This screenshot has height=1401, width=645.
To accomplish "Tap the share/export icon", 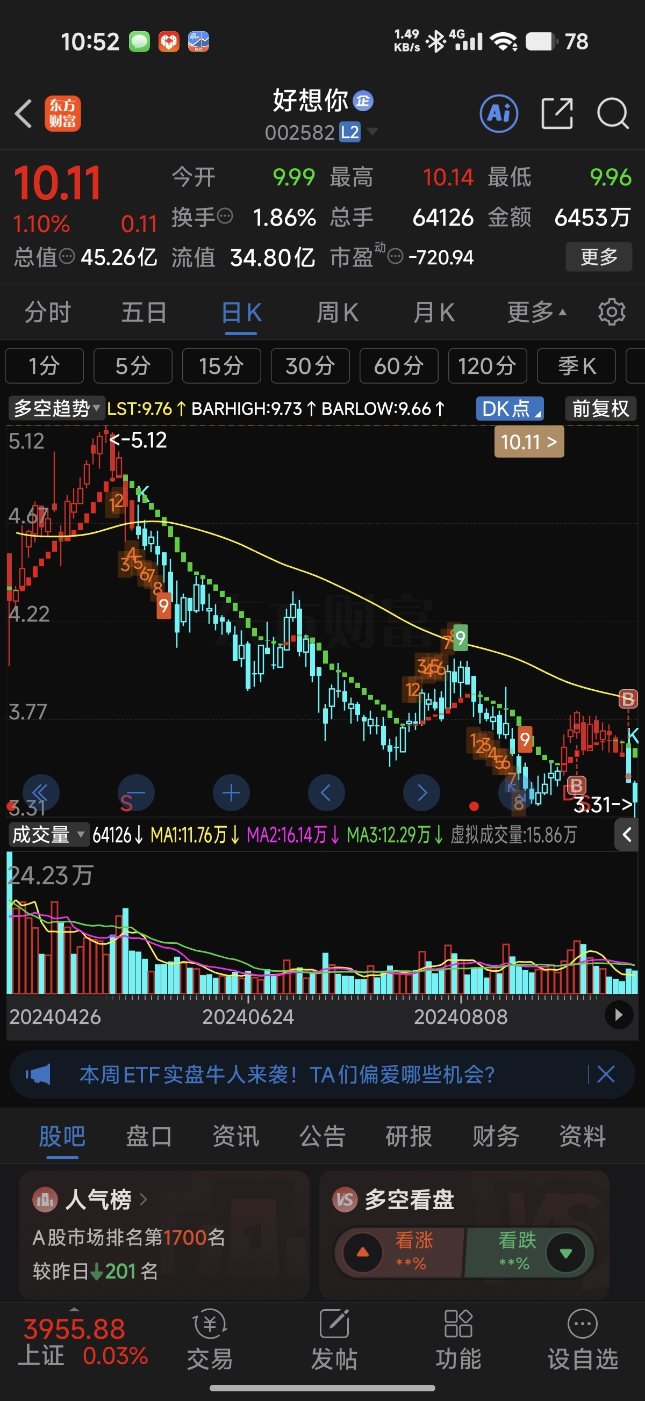I will pos(557,114).
